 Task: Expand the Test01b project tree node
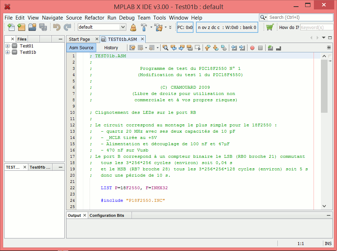pyautogui.click(x=8, y=52)
